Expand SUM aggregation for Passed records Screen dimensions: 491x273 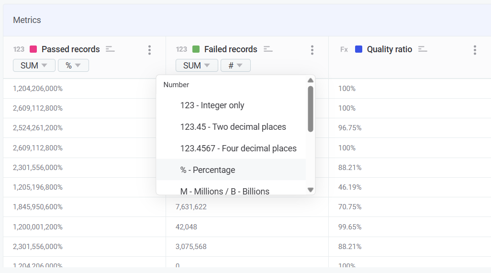tap(34, 66)
